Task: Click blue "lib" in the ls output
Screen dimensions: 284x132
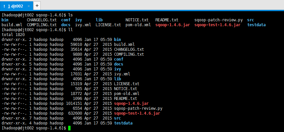Action: pos(99,20)
